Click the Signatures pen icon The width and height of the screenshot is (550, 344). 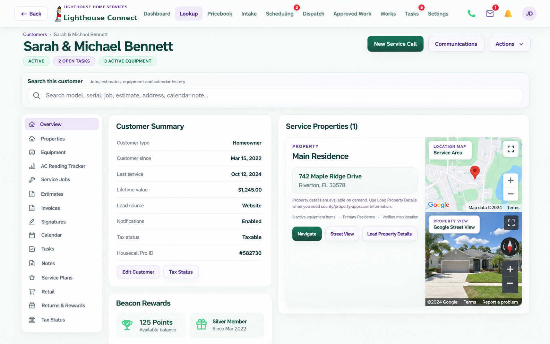pyautogui.click(x=32, y=222)
